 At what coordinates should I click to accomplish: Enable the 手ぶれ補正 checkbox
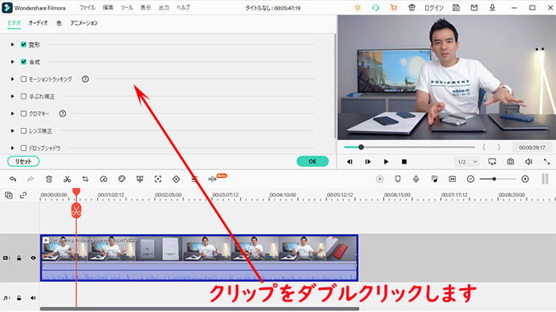pyautogui.click(x=23, y=96)
